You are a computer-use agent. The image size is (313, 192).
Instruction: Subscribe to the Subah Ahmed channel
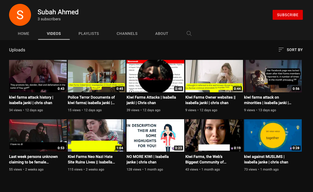point(288,15)
